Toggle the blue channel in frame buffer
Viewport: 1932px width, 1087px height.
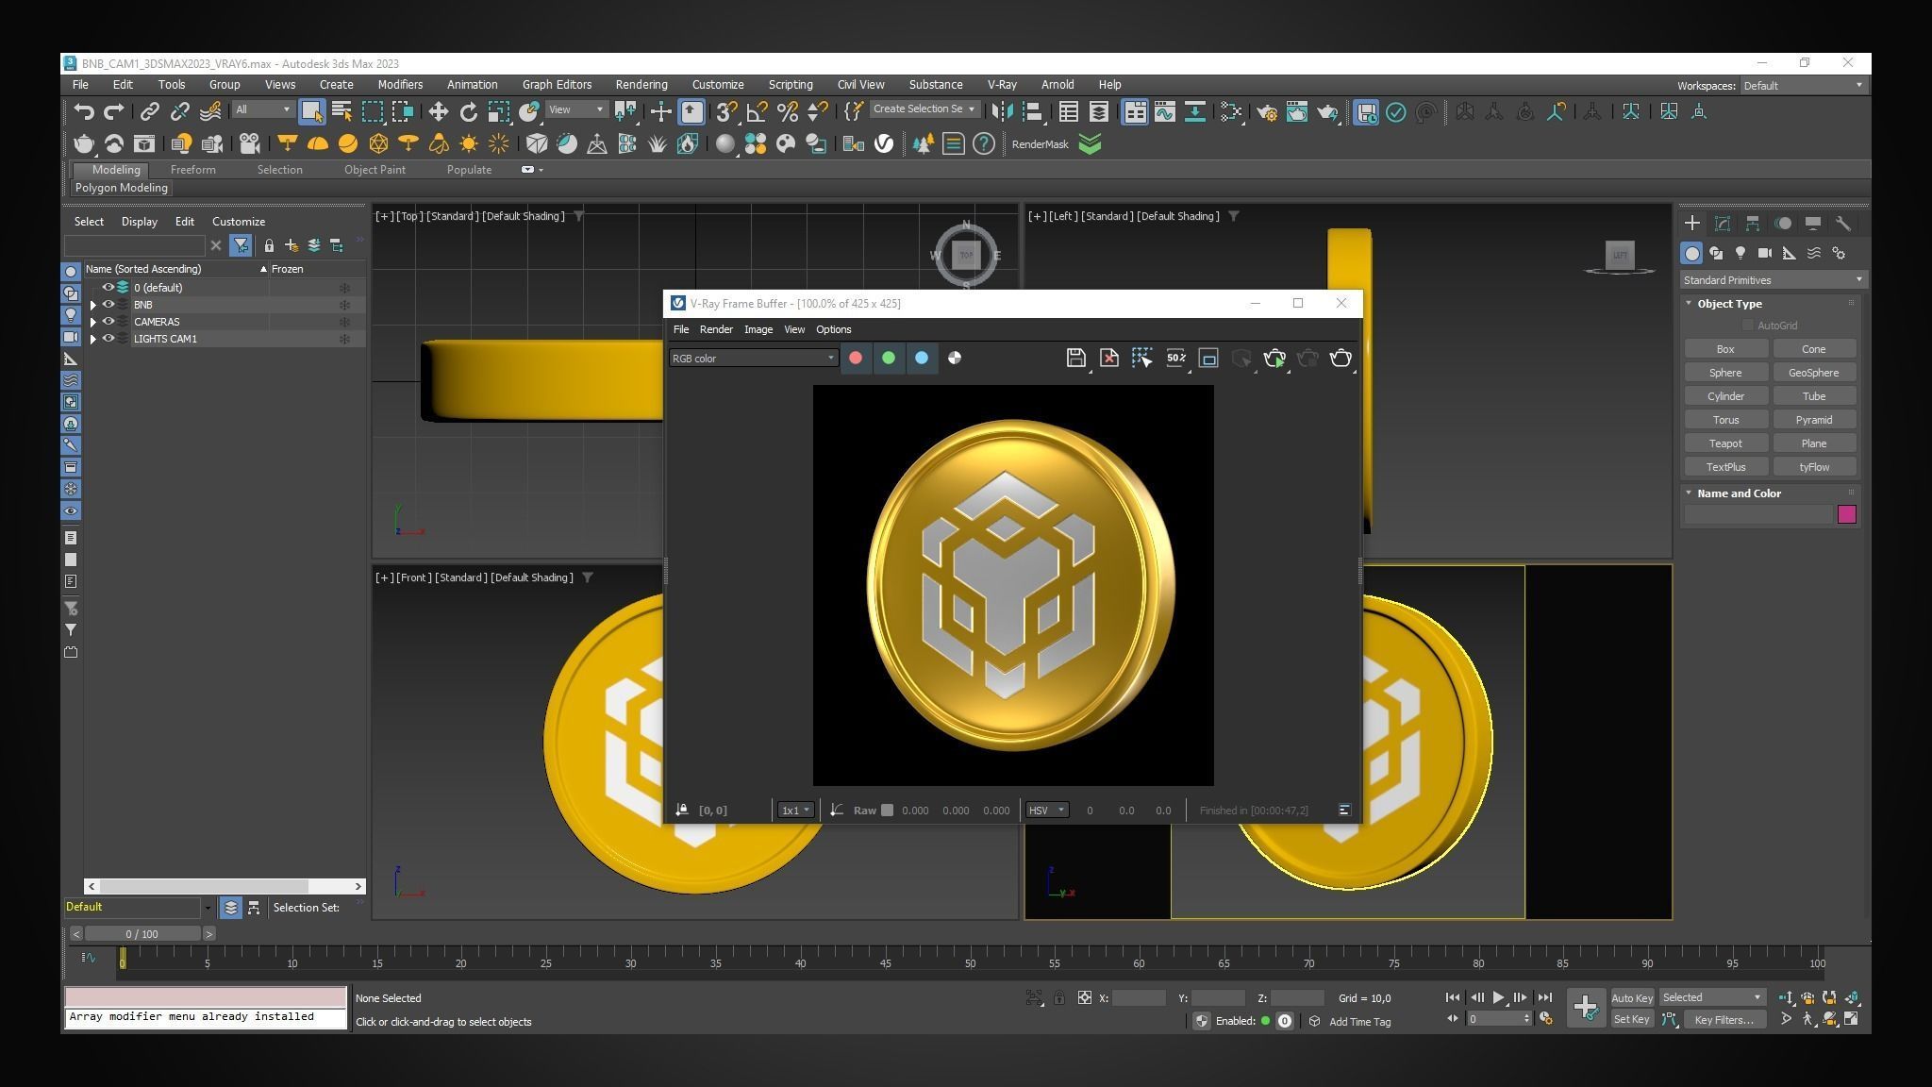pyautogui.click(x=922, y=358)
